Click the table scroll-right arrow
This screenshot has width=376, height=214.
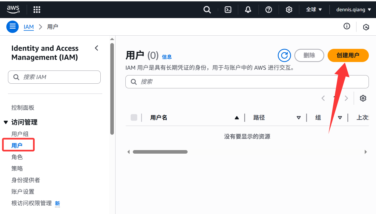click(x=366, y=152)
